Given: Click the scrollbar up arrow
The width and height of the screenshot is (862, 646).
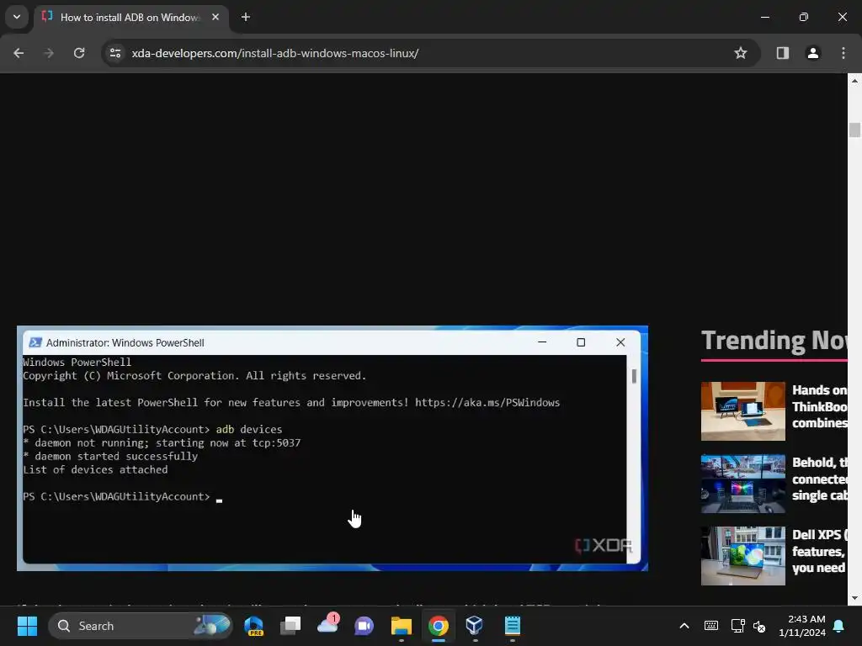Looking at the screenshot, I should (854, 81).
